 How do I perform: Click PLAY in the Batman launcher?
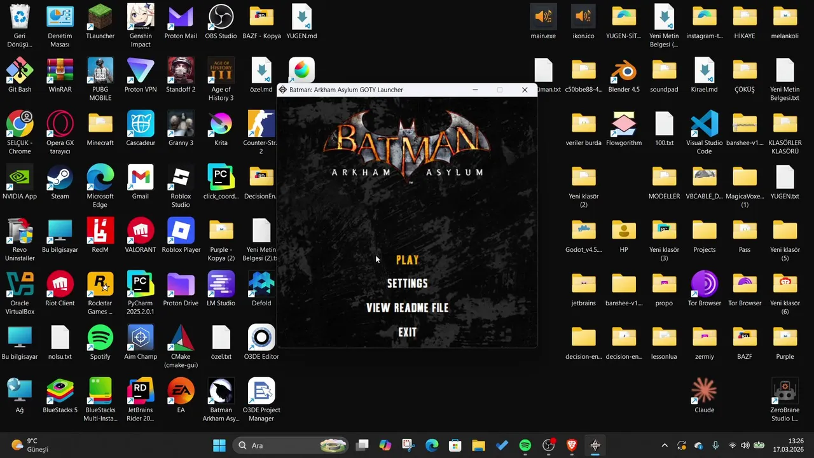tap(407, 260)
